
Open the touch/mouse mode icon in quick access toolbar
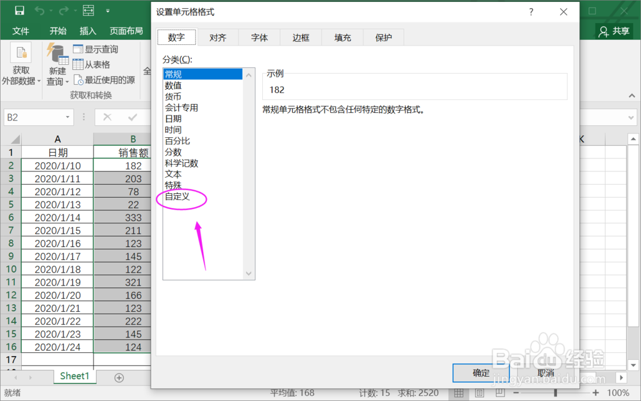(x=88, y=11)
